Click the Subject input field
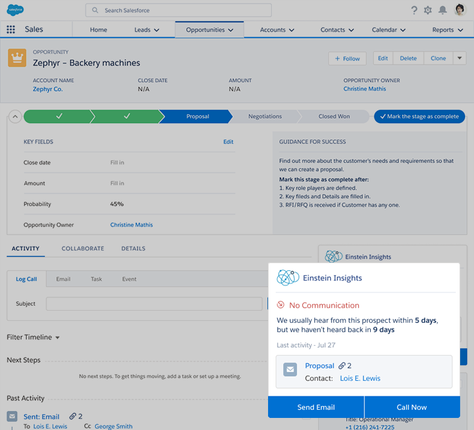474x430 pixels. tap(154, 304)
